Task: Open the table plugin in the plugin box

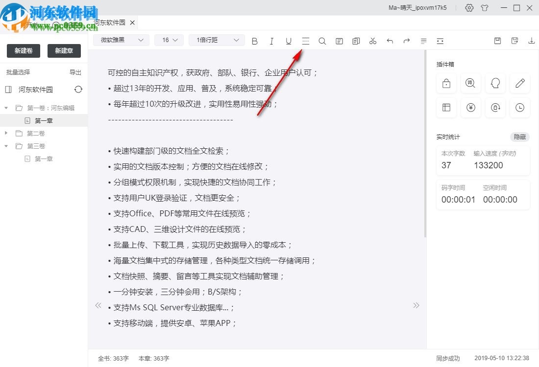Action: (446, 108)
